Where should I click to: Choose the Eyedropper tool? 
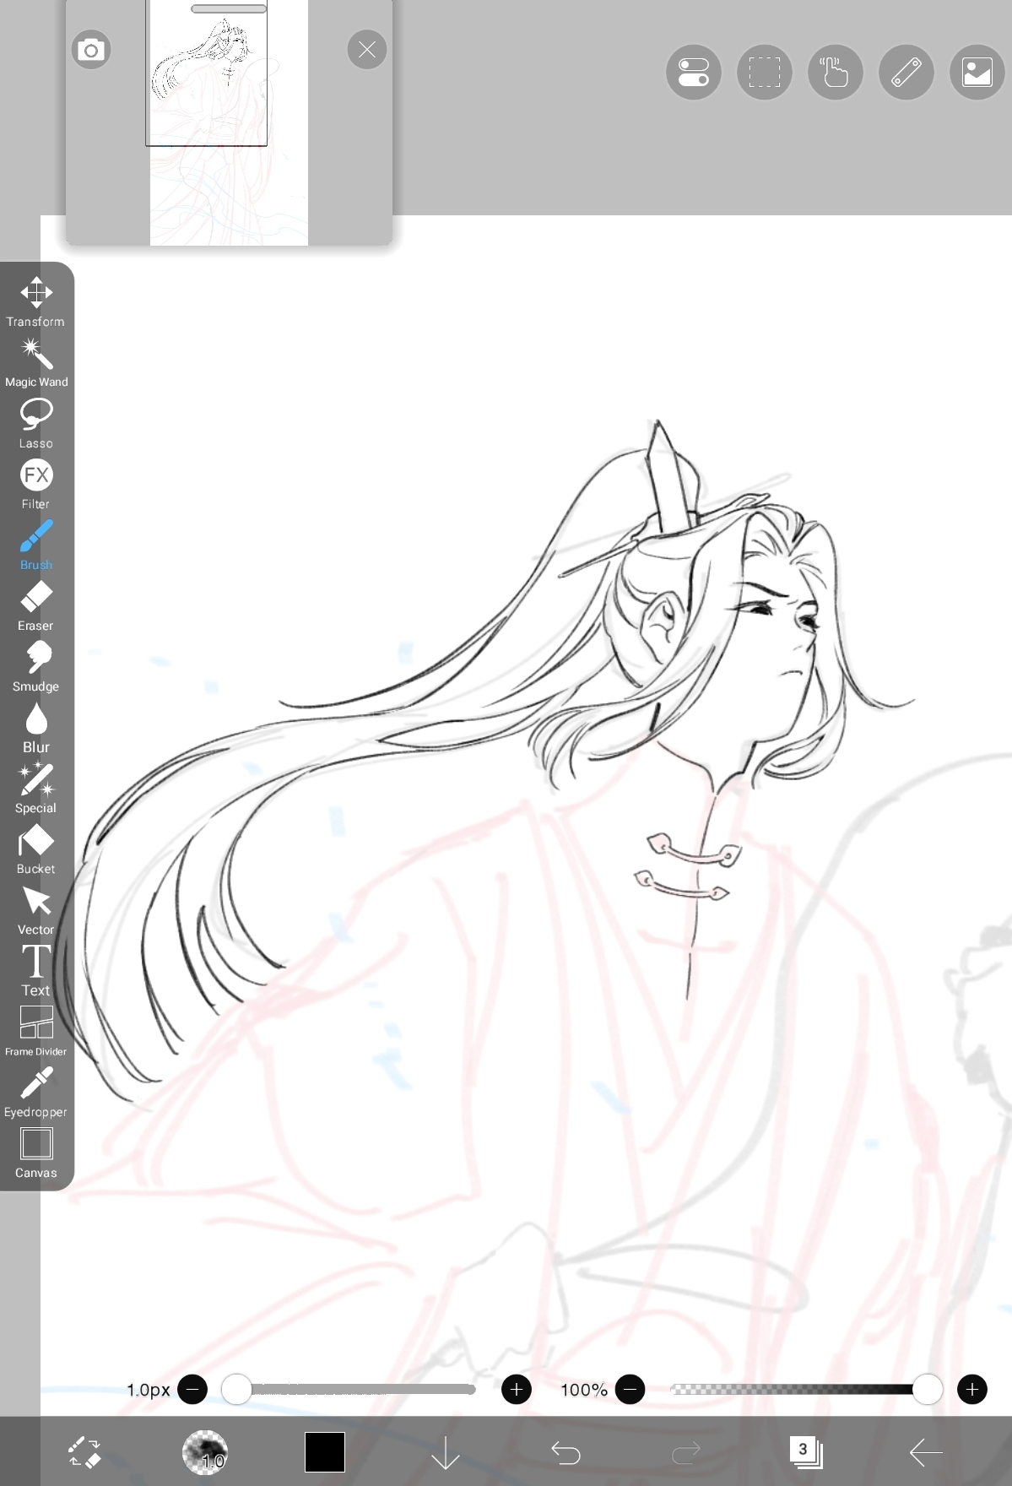[35, 1091]
